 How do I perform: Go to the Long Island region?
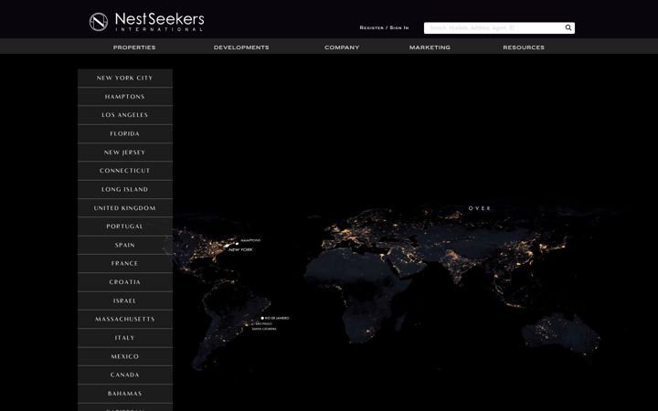coord(125,190)
